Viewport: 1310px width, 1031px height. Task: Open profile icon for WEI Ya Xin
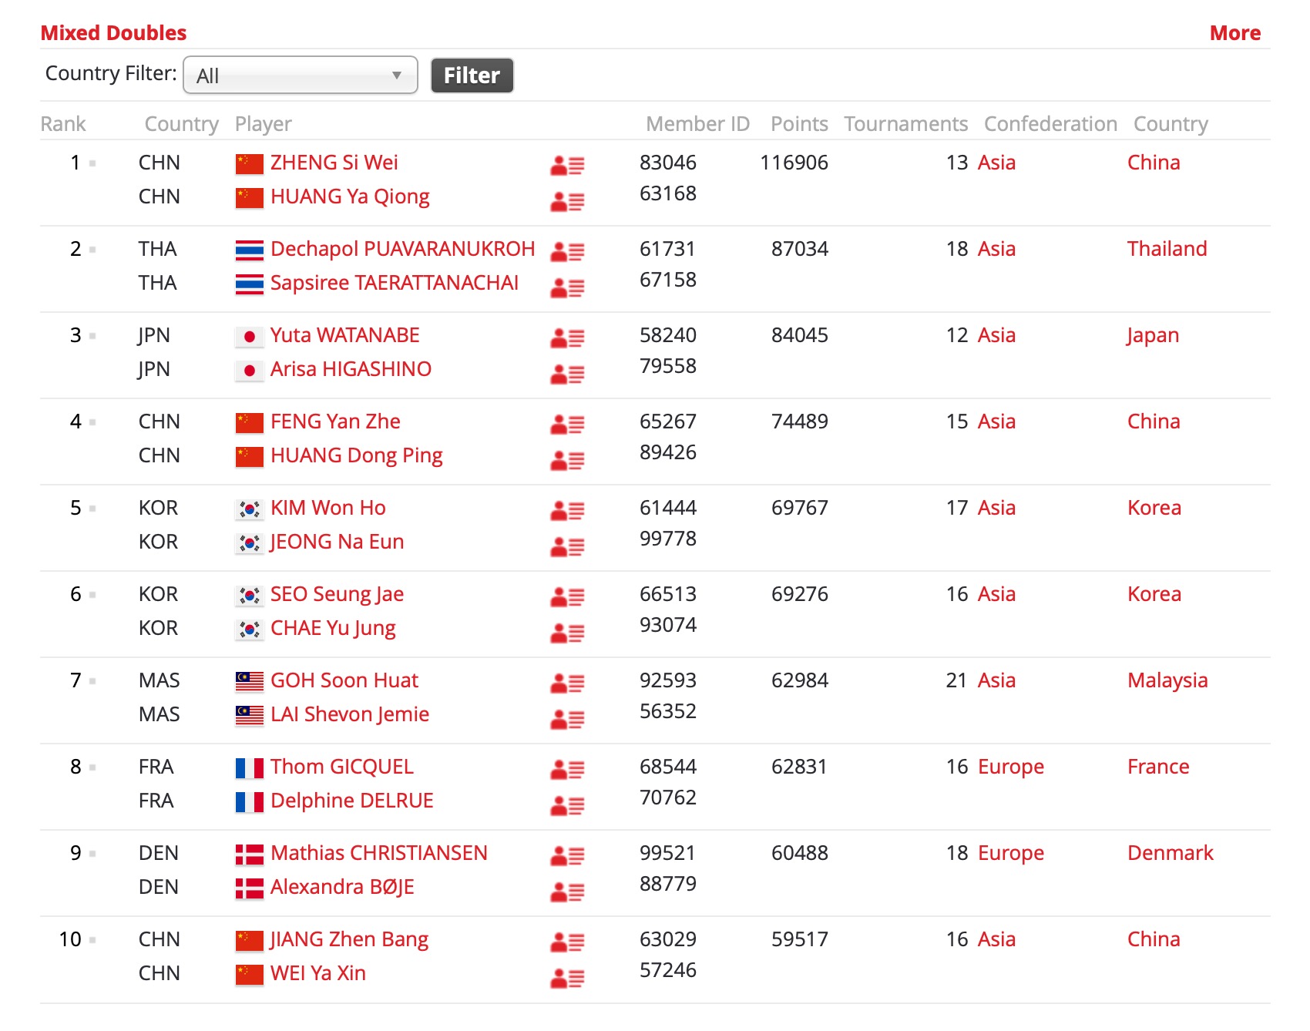pyautogui.click(x=567, y=979)
